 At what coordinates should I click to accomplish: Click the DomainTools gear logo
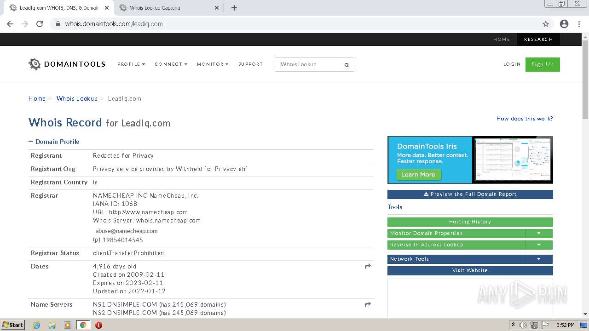point(35,64)
